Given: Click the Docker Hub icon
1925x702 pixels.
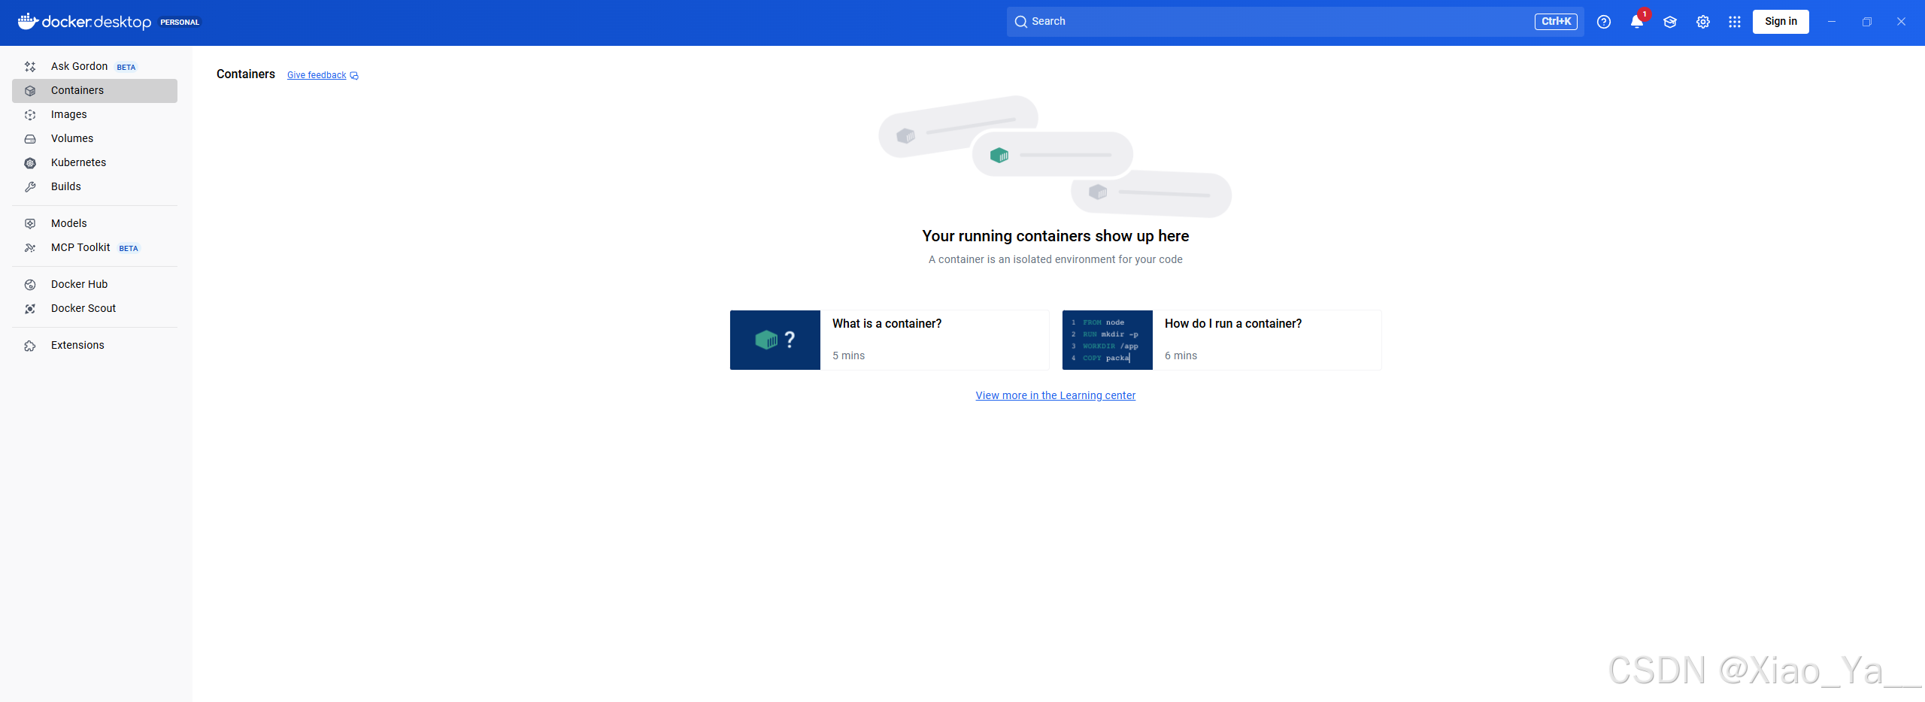Looking at the screenshot, I should (30, 285).
